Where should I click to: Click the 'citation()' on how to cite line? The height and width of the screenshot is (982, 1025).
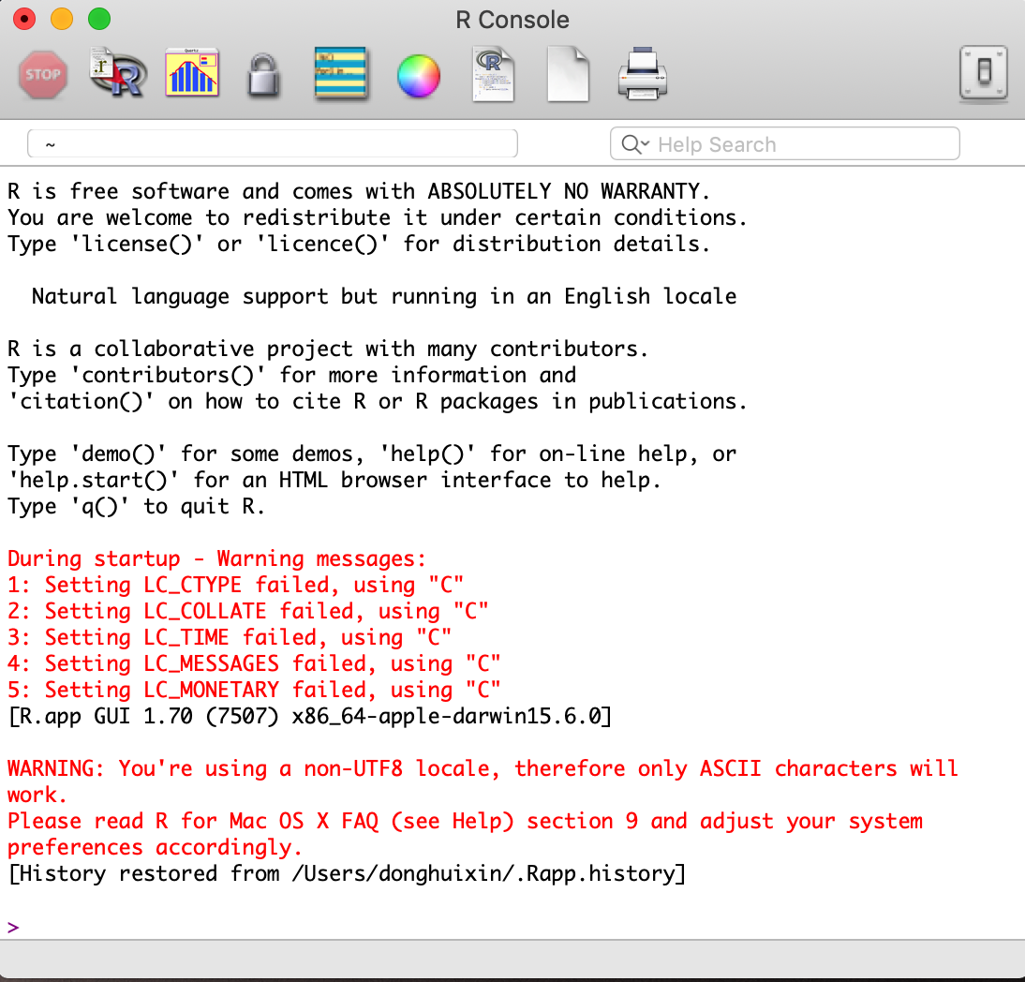click(x=378, y=401)
